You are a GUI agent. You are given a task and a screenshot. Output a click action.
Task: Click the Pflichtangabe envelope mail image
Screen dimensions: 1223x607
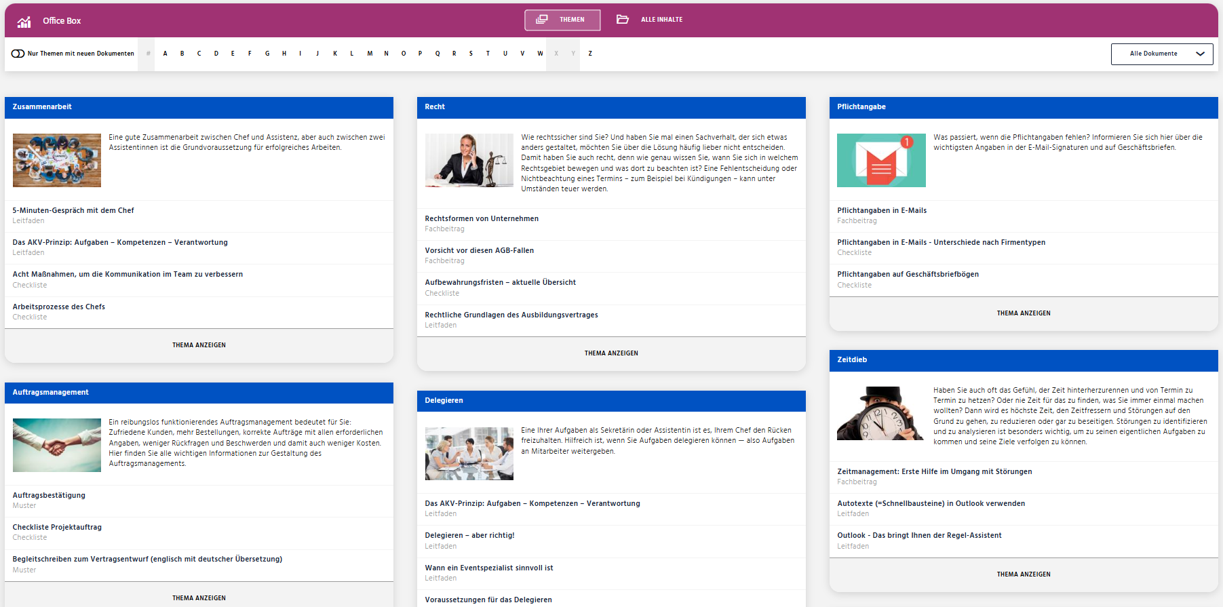tap(881, 160)
